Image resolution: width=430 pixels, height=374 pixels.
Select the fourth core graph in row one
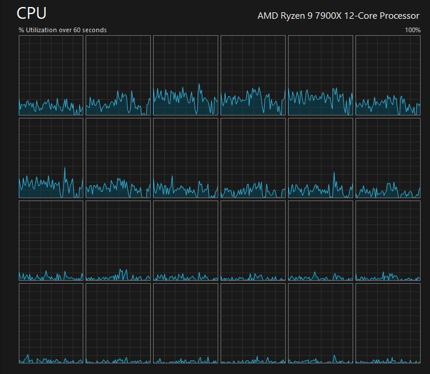tap(253, 76)
